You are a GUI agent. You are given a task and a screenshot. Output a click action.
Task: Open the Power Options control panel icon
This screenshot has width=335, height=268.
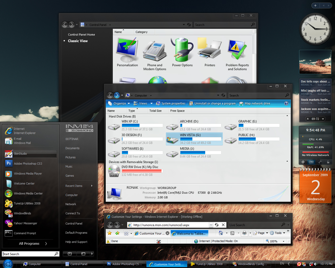[182, 52]
